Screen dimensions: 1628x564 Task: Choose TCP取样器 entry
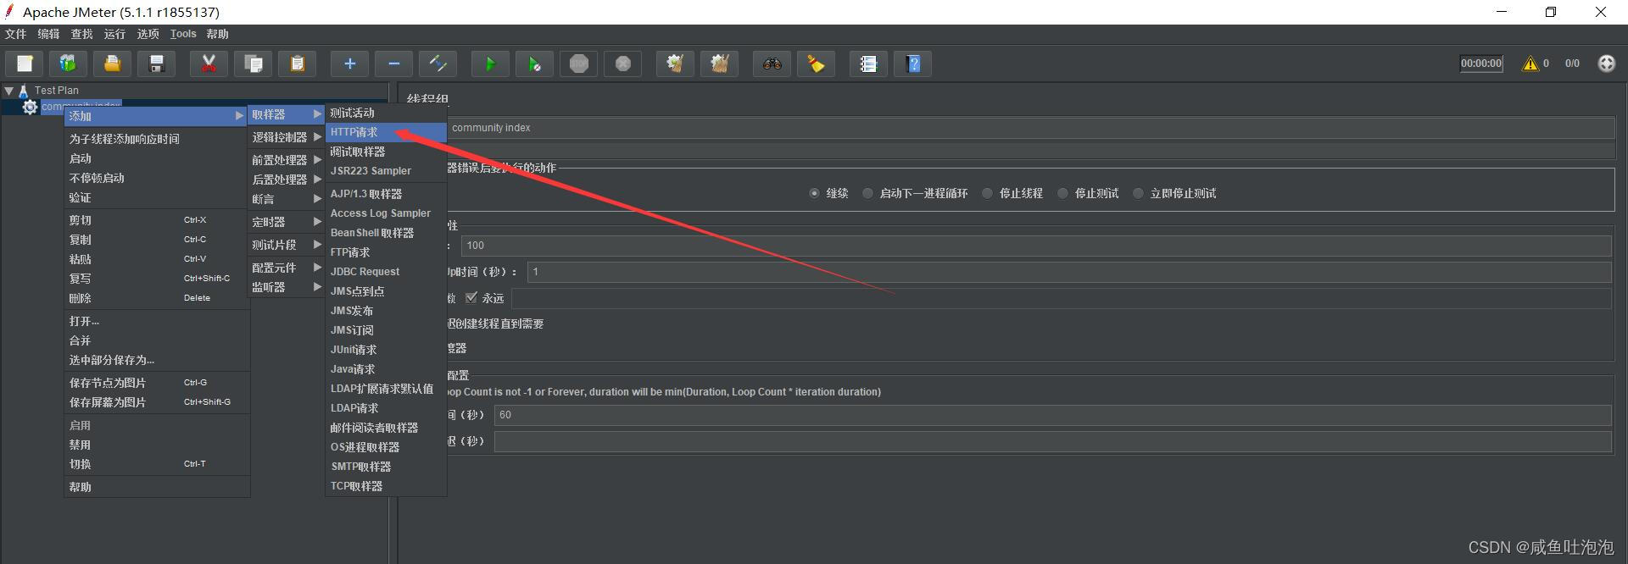click(x=386, y=486)
